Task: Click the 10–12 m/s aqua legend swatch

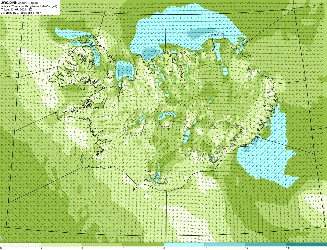Action: [225, 245]
